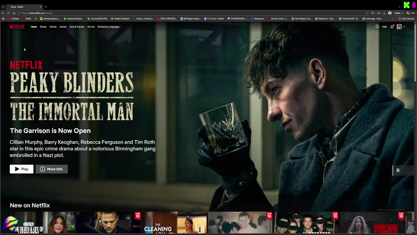Image resolution: width=417 pixels, height=235 pixels.
Task: Open the Dashboard - Treat bookmark
Action: 325,19
